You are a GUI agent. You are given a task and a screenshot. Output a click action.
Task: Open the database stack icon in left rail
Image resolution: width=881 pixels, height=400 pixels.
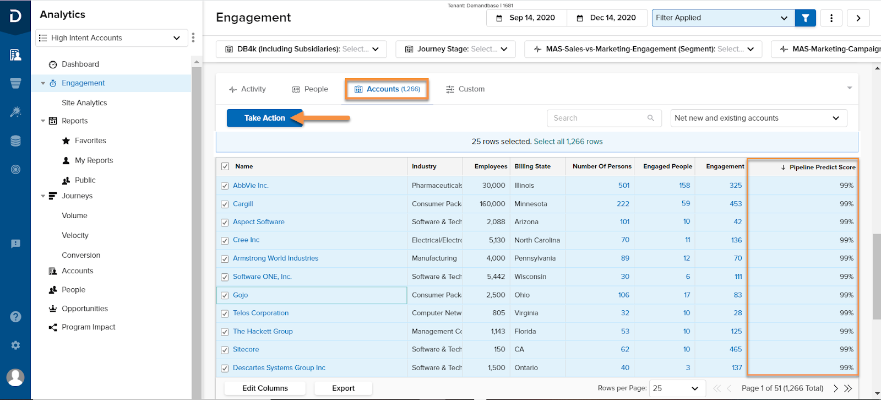coord(15,141)
